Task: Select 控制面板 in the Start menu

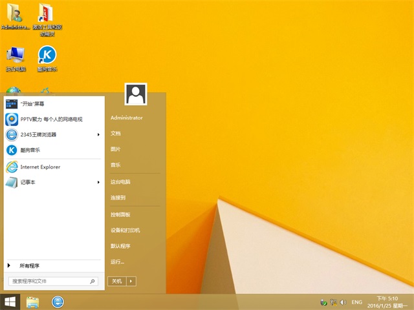Action: (120, 214)
